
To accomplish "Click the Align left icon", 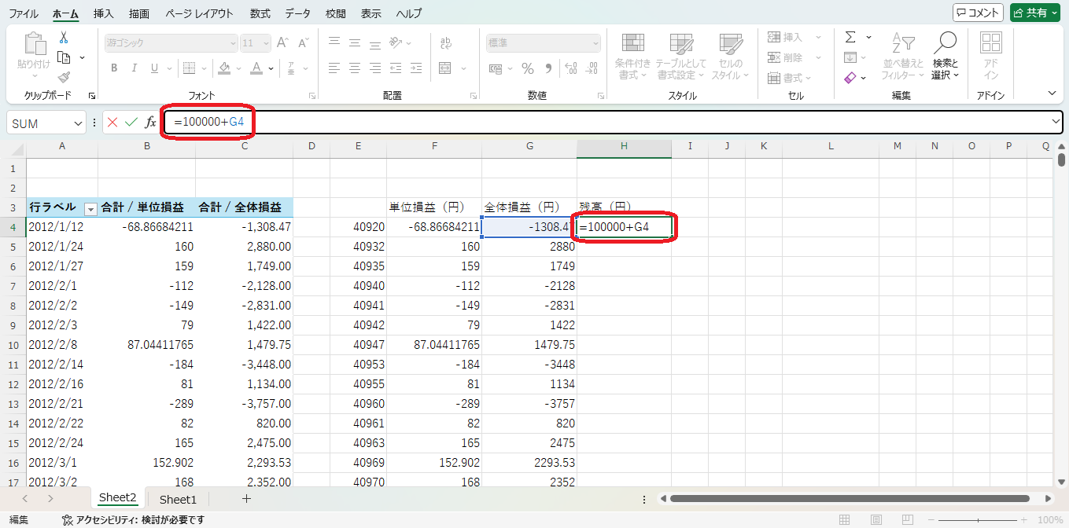I will [x=334, y=68].
